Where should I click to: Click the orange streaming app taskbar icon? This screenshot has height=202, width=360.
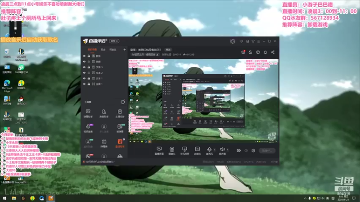[x=51, y=198]
